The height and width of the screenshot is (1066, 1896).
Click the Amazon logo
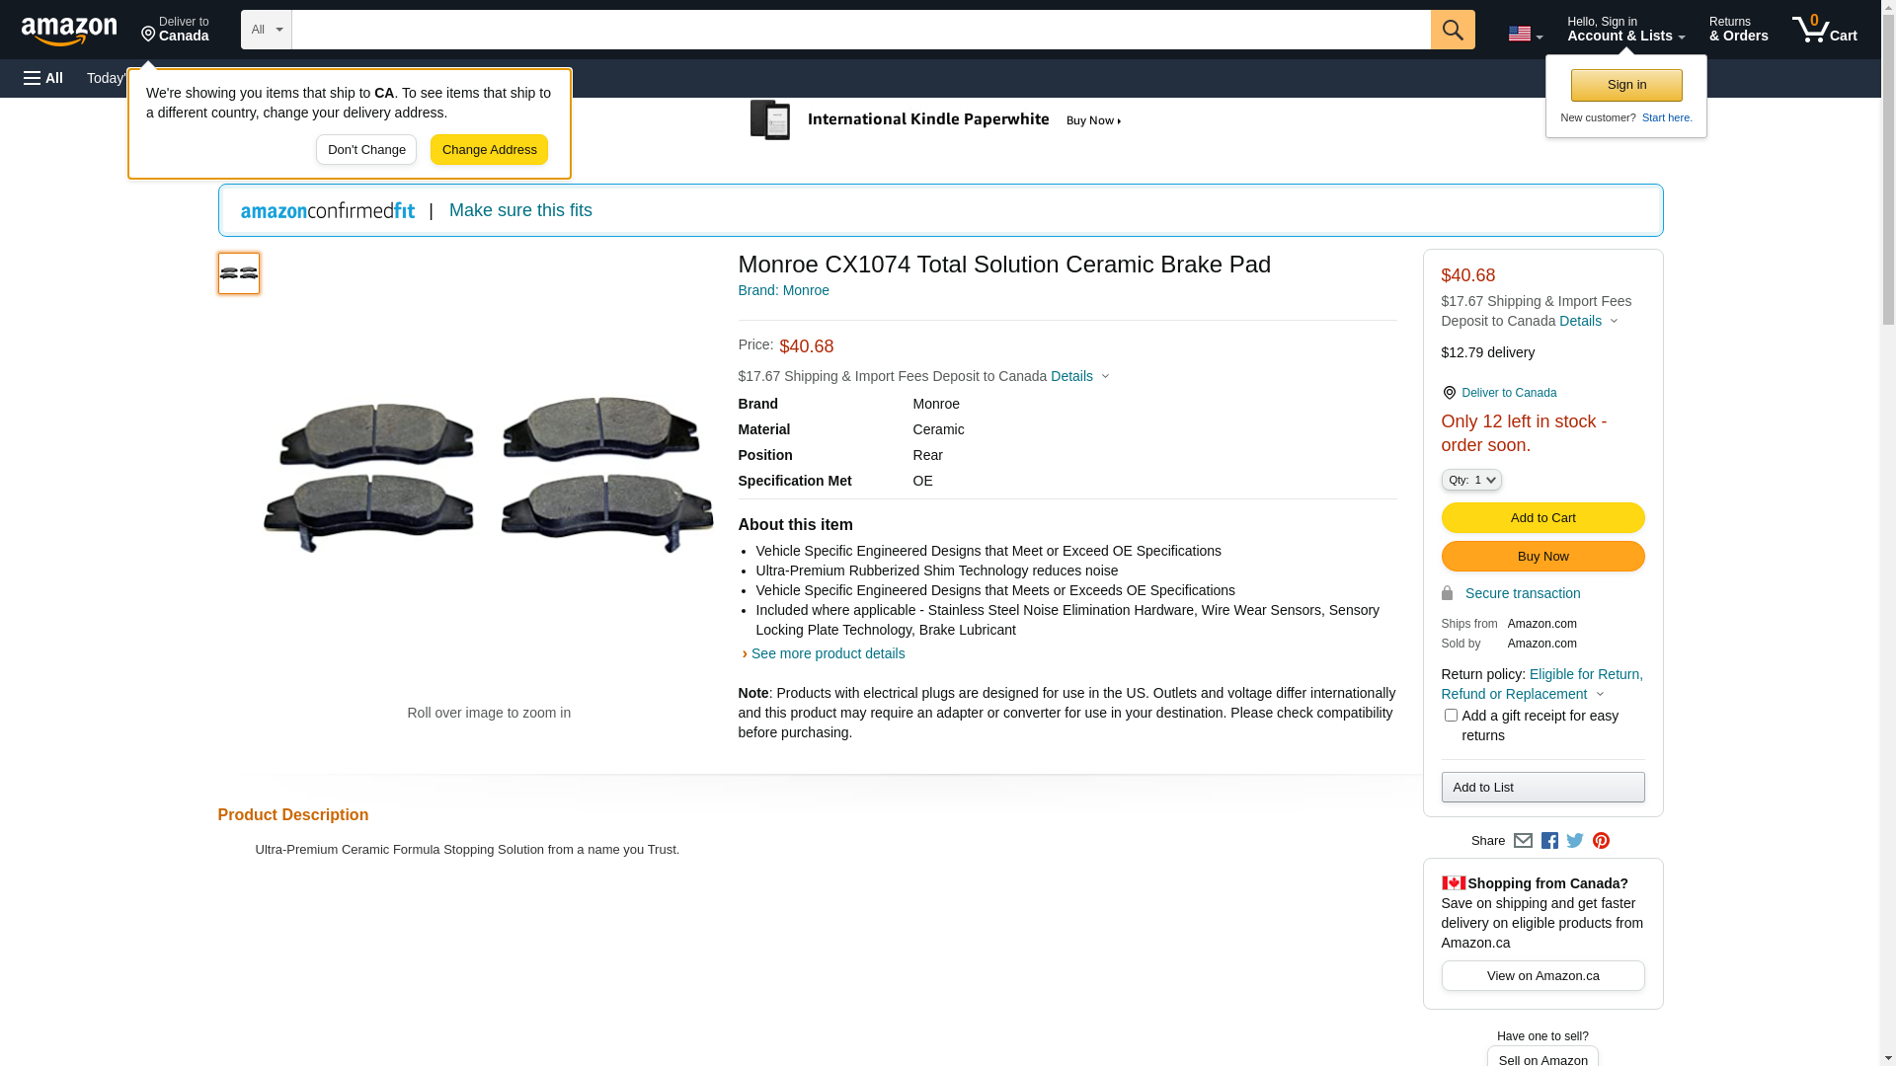point(69,31)
